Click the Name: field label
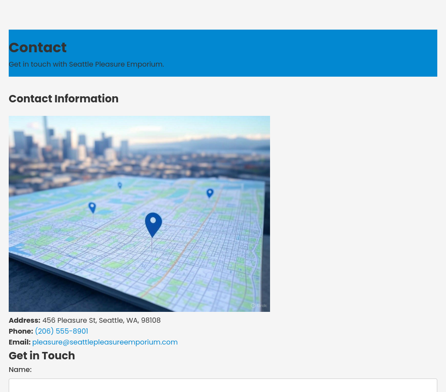This screenshot has height=392, width=446. click(x=20, y=369)
